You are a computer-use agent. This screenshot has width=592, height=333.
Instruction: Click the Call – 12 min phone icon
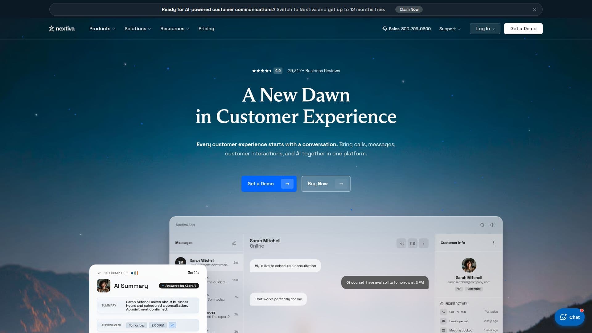point(443,312)
